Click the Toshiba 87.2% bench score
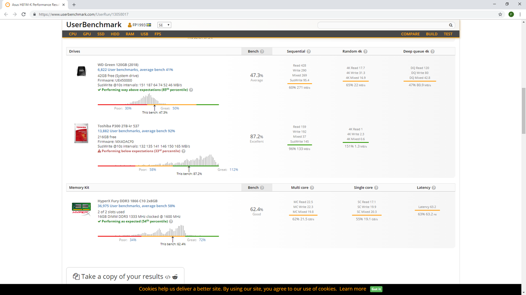This screenshot has width=526, height=295. click(x=256, y=137)
